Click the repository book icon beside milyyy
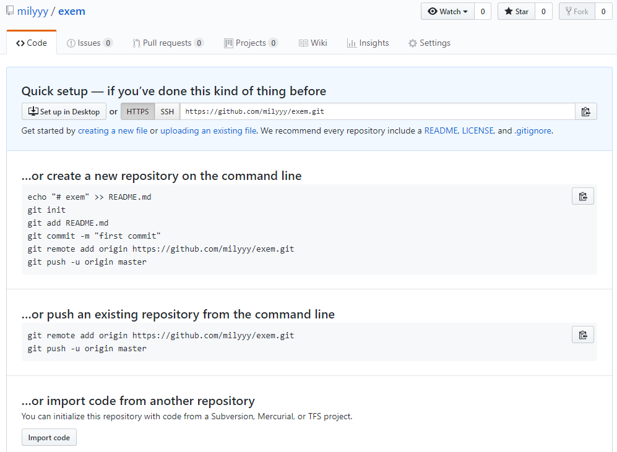Viewport: 617px width, 452px height. [10, 11]
